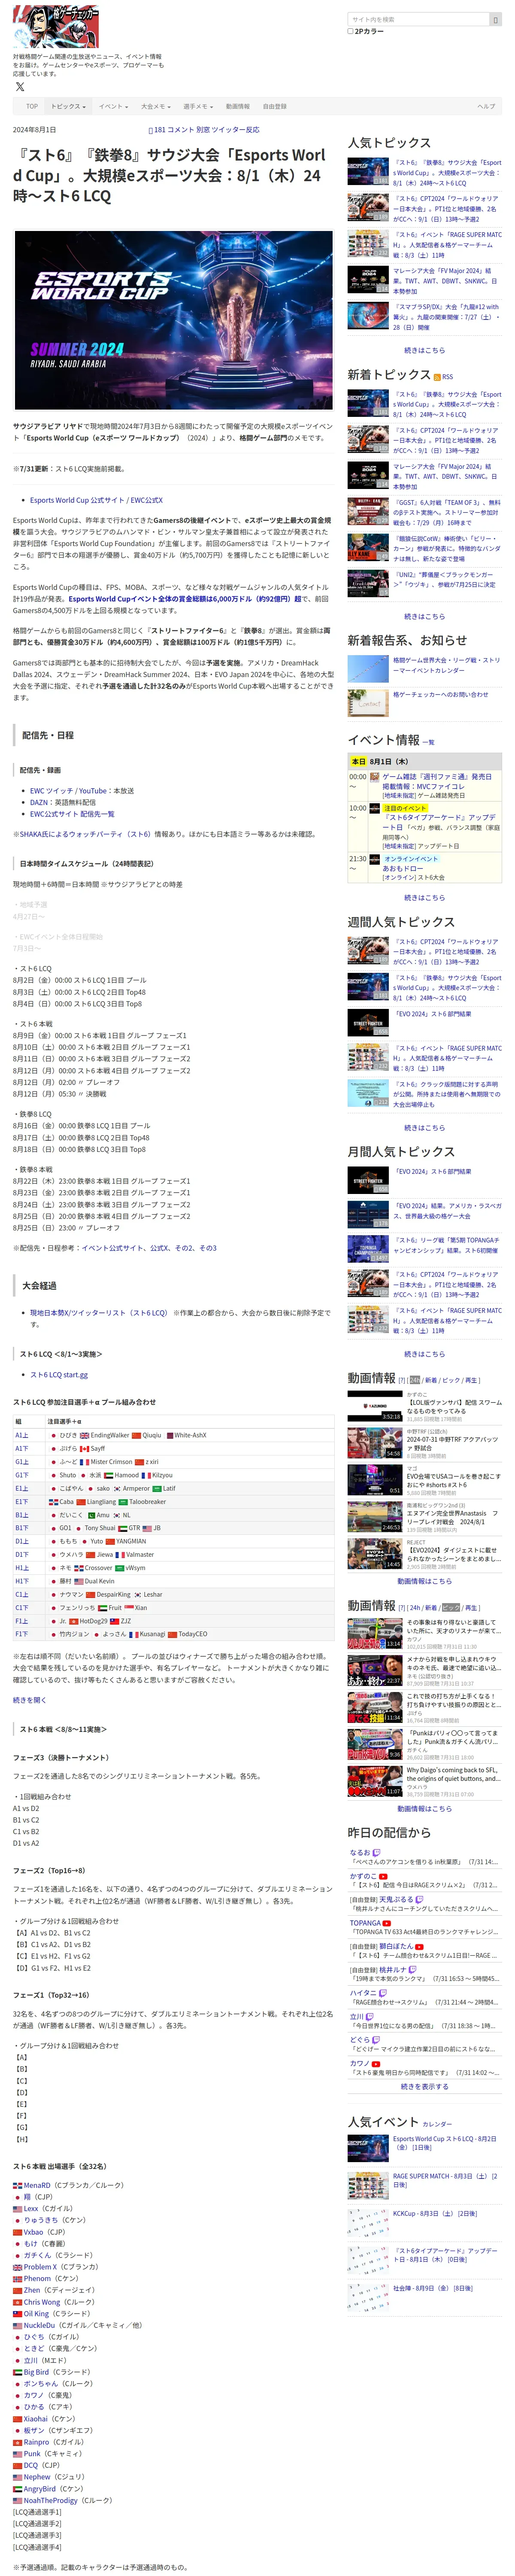
Task: Click the Twitch icon next to 桃井ルナ
Action: (x=413, y=1970)
